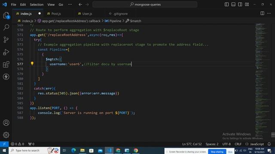Screen dimensions: 275x154
Task: Open notifications bell in status bar
Action: (x=269, y=144)
